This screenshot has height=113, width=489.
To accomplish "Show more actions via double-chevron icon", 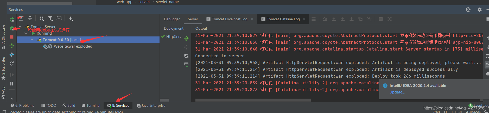I will pos(12,98).
